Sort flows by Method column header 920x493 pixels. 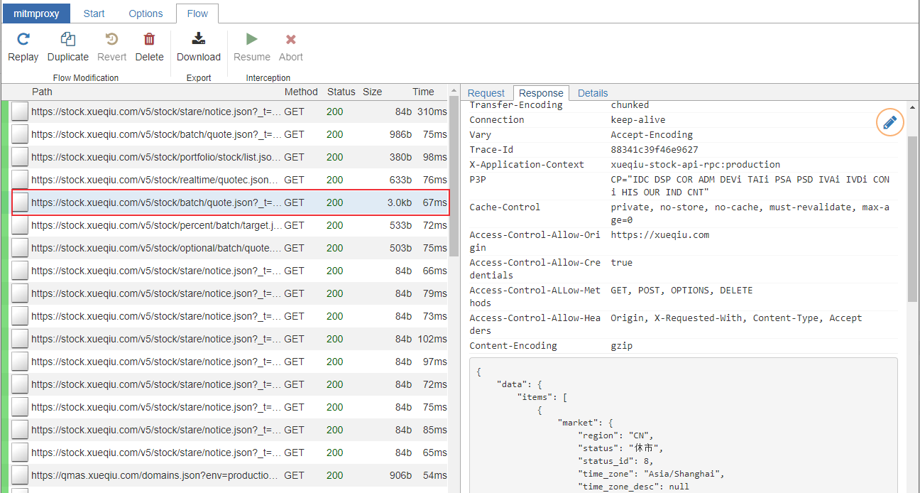pos(301,92)
